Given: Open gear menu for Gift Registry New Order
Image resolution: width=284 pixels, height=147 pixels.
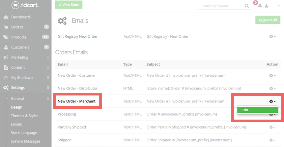Looking at the screenshot, I should 272,37.
